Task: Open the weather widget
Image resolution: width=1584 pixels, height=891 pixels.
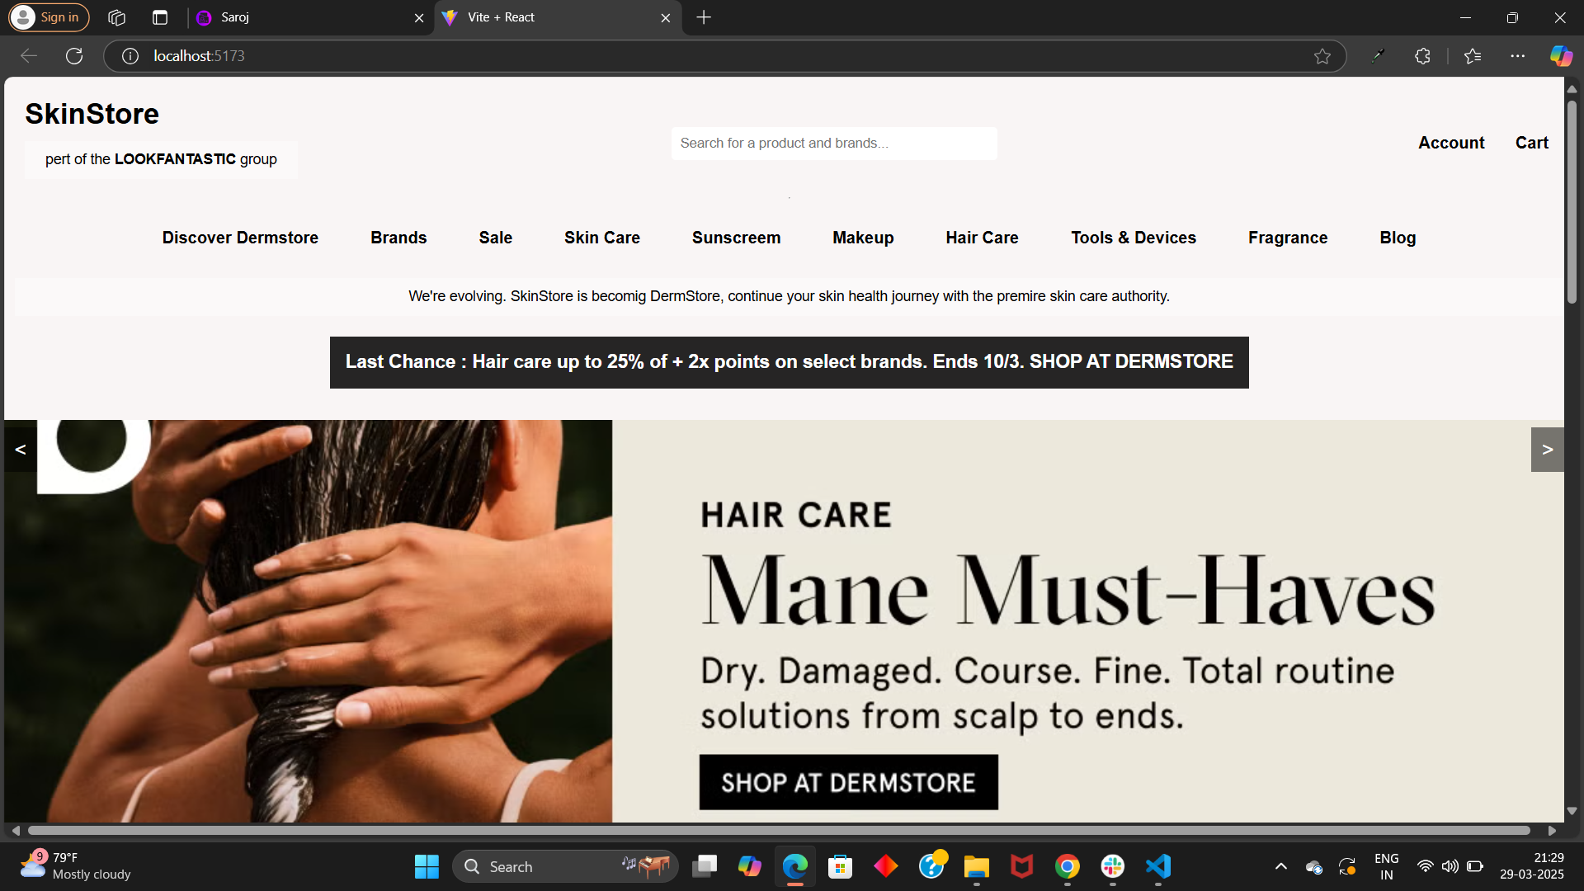Action: 75,866
